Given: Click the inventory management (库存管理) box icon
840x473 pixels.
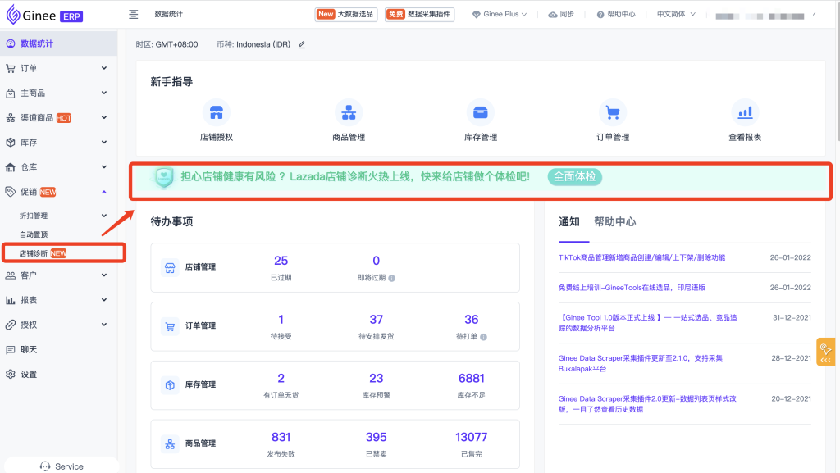Looking at the screenshot, I should 481,112.
